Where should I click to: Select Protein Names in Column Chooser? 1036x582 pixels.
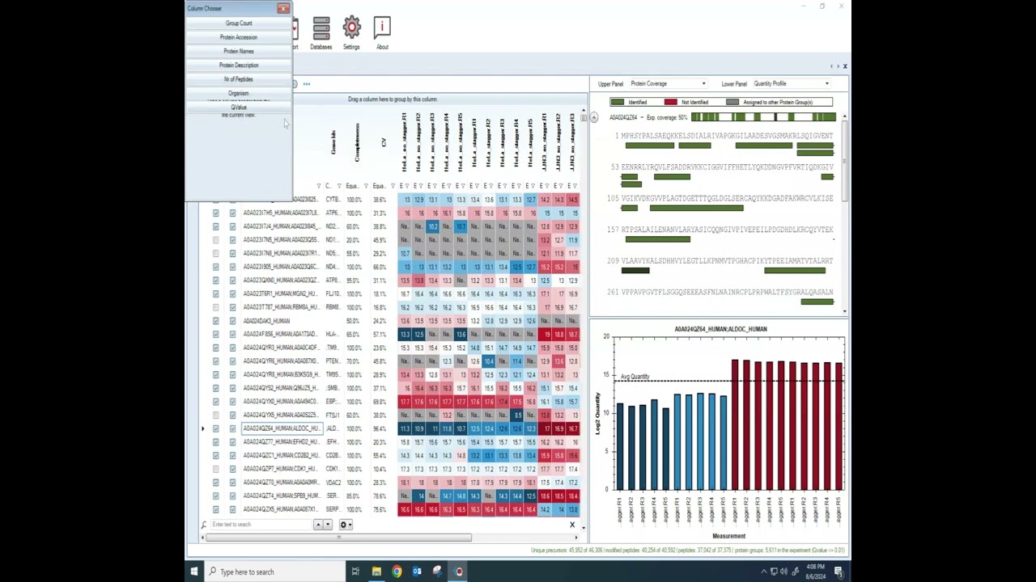[x=239, y=51]
